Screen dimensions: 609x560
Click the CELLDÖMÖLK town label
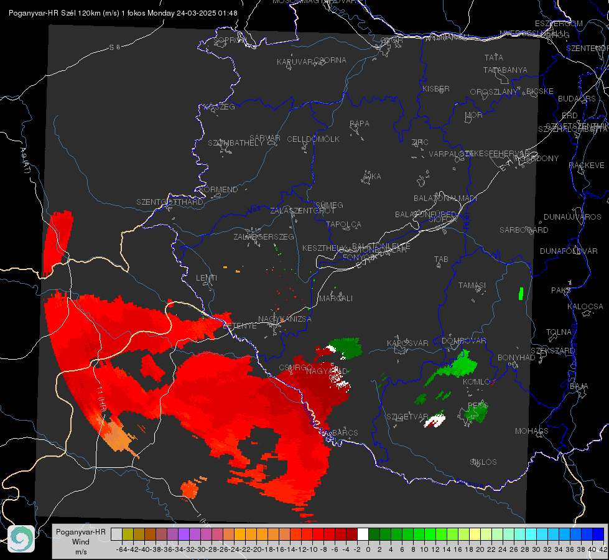click(313, 139)
